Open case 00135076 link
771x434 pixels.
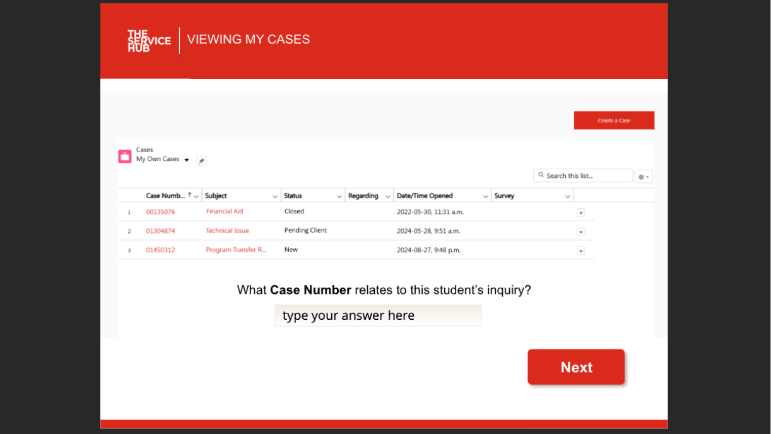point(160,212)
